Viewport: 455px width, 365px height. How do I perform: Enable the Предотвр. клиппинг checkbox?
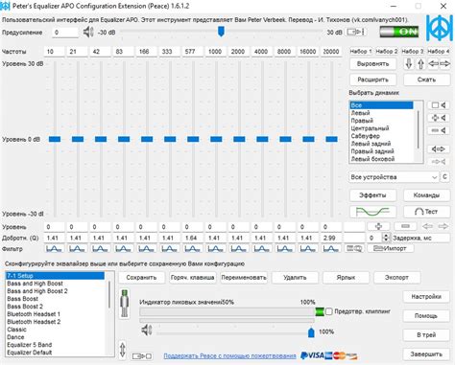point(329,311)
